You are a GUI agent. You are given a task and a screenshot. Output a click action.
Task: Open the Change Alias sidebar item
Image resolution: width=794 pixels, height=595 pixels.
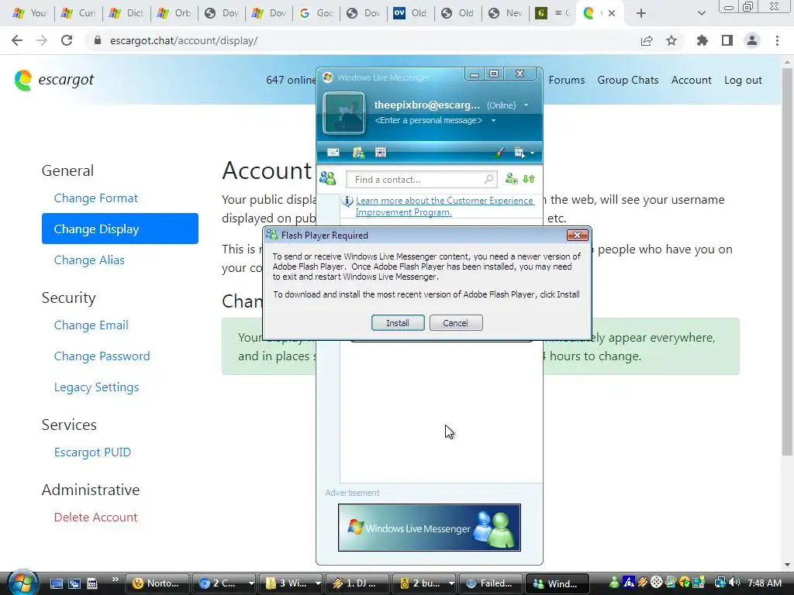click(x=89, y=260)
